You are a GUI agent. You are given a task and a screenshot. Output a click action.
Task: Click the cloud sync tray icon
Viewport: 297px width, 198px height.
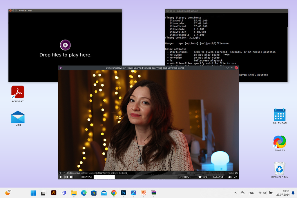click(242, 193)
